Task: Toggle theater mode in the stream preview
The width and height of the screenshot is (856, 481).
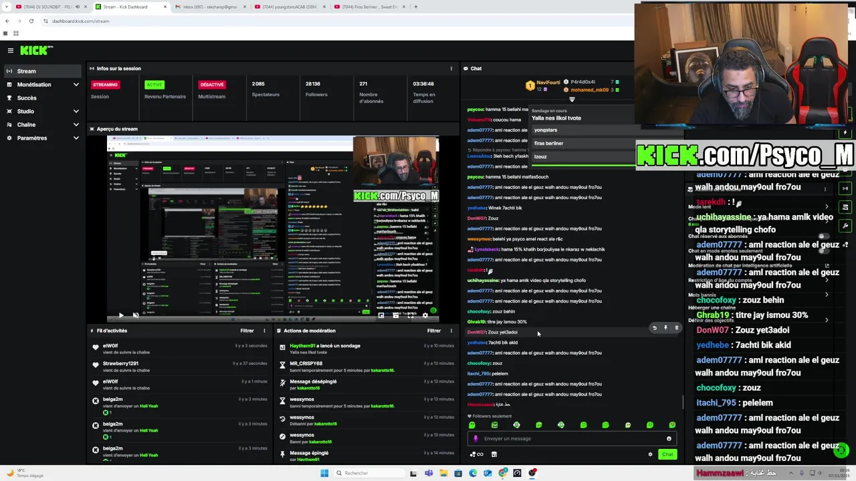Action: click(395, 315)
